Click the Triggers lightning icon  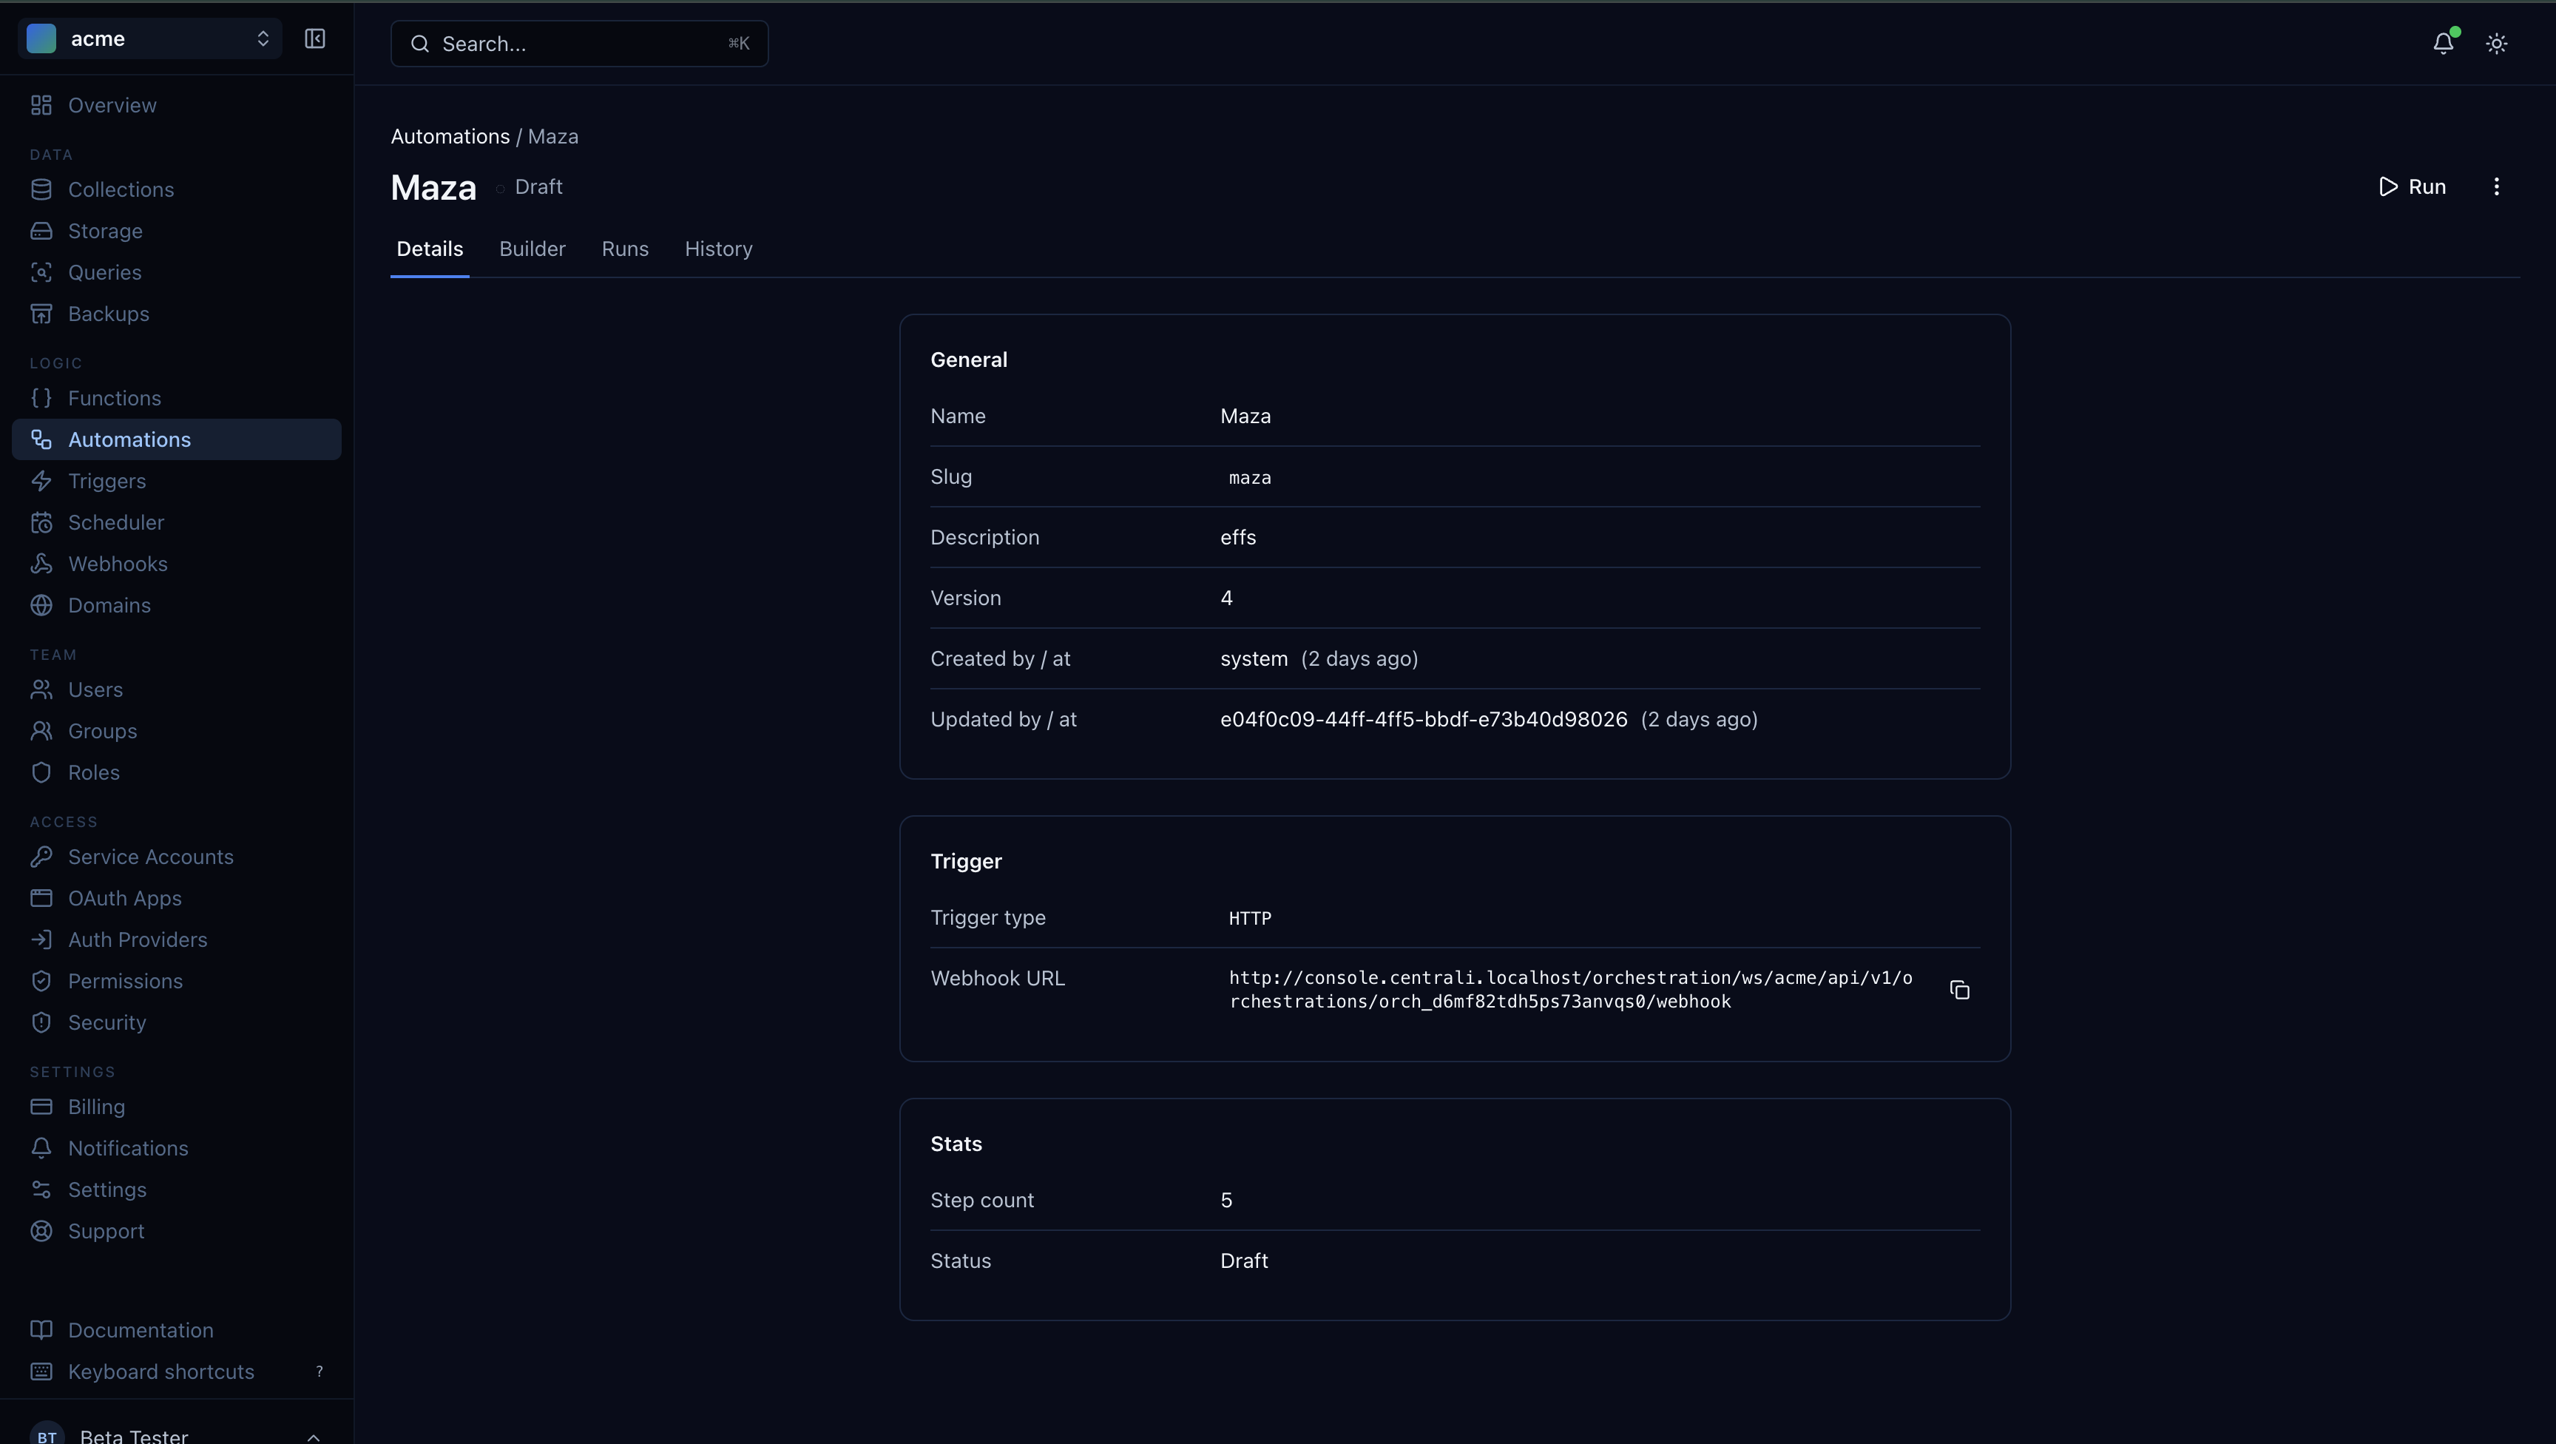click(x=41, y=482)
